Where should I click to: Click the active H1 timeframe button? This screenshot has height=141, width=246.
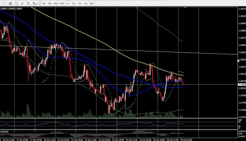[68, 3]
